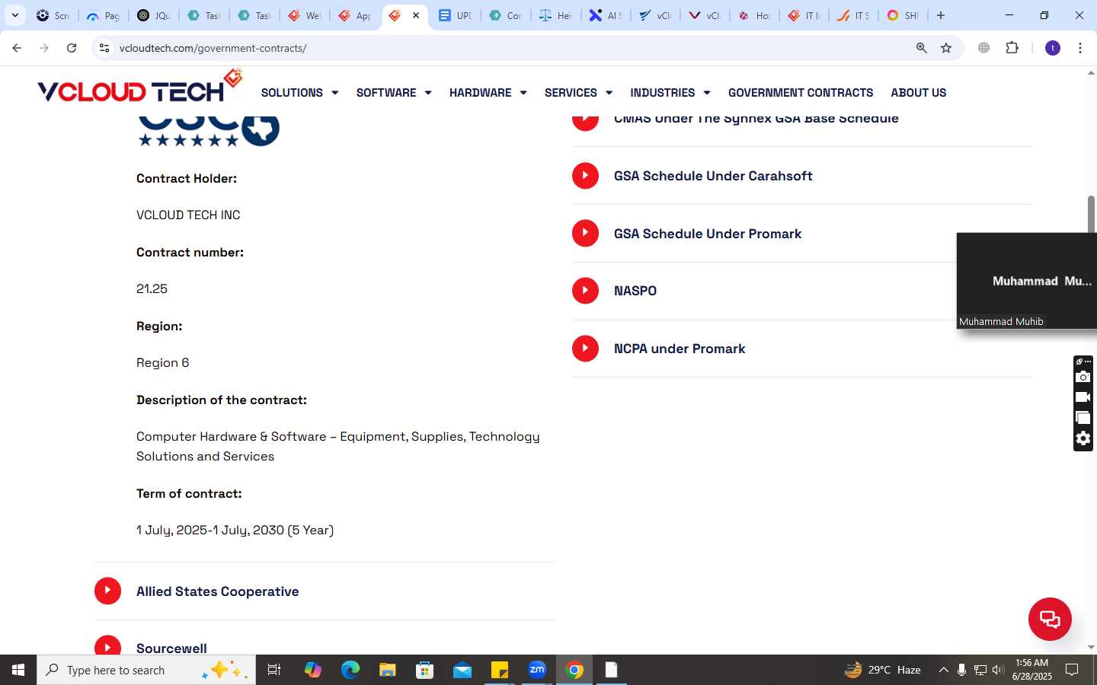
Task: Open Task View from the taskbar
Action: [x=274, y=670]
